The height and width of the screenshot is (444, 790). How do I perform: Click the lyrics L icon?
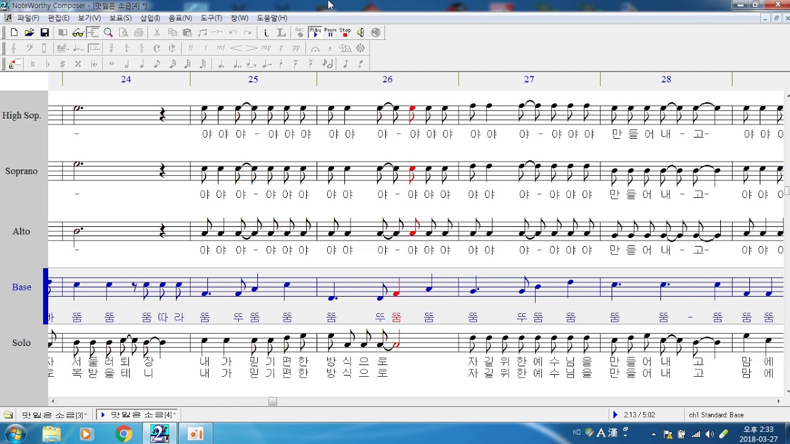pyautogui.click(x=281, y=33)
